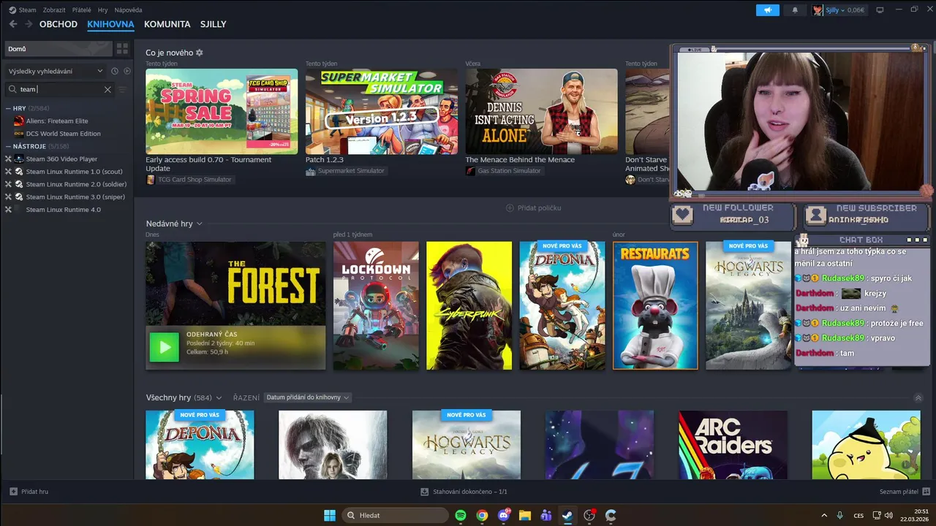Viewport: 936px width, 526px height.
Task: Open the Supermarket Simulator Patch 1.2.3 news
Action: (x=382, y=111)
